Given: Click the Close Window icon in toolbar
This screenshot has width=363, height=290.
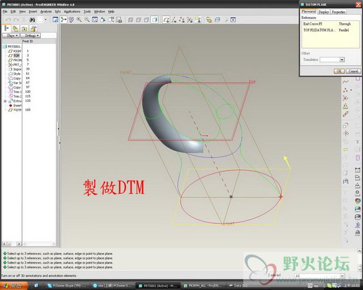Looking at the screenshot, I should [x=233, y=20].
